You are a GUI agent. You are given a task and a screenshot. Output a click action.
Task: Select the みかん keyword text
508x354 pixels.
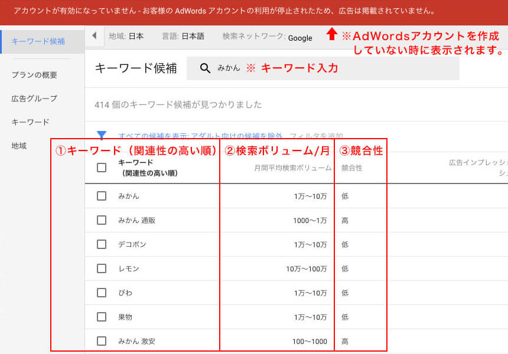(129, 196)
